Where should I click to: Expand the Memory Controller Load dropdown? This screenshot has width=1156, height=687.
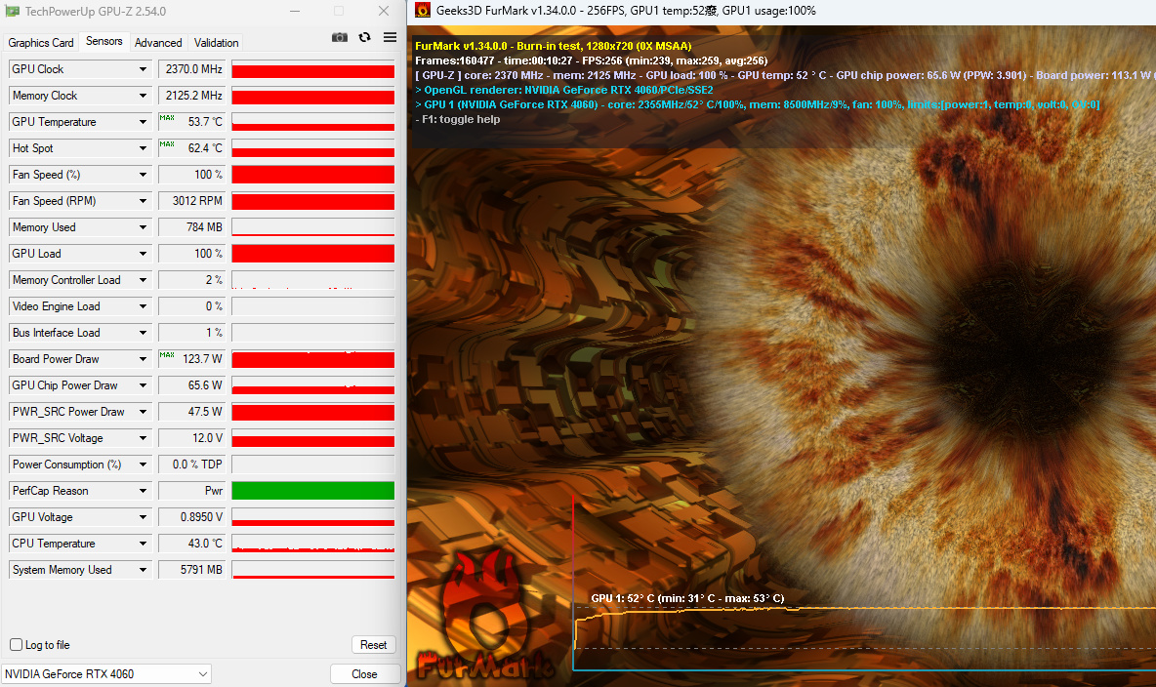tap(143, 280)
